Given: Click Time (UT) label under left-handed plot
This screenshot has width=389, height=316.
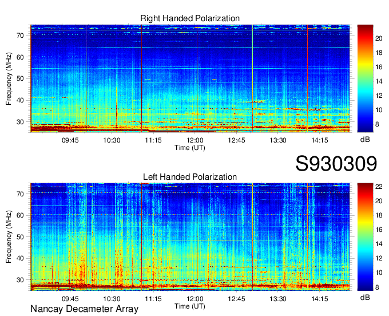Looking at the screenshot, I should tap(190, 306).
